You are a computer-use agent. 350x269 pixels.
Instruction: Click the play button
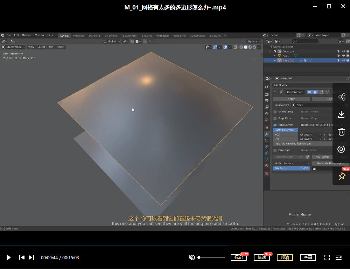(8, 257)
